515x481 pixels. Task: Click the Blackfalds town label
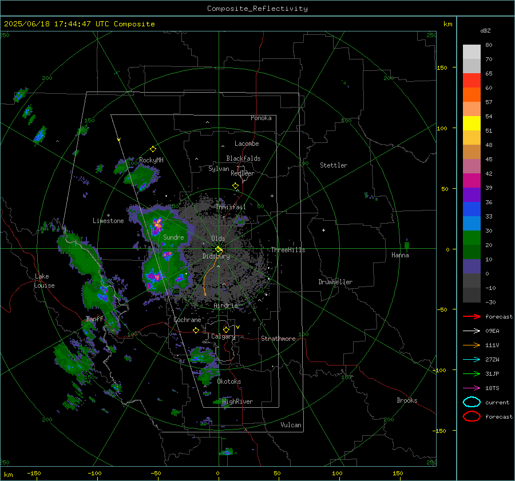pyautogui.click(x=243, y=158)
